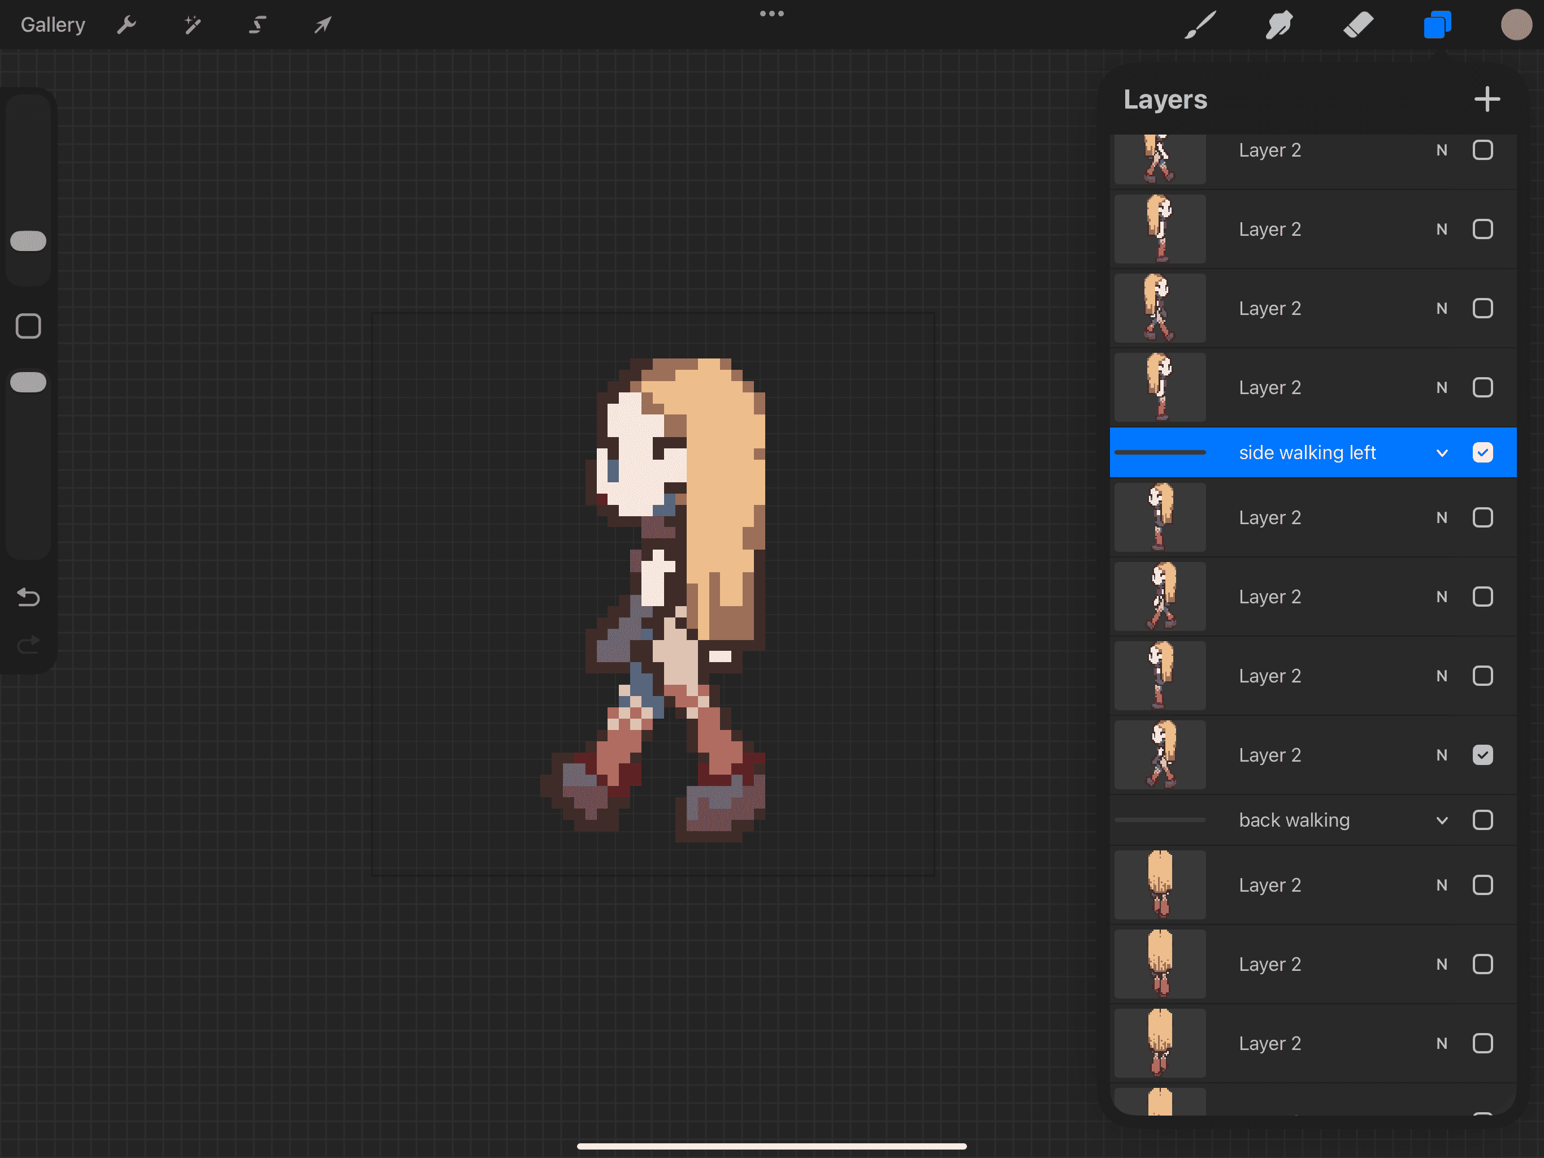This screenshot has width=1544, height=1158.
Task: Hide the side walking left group
Action: click(1482, 452)
